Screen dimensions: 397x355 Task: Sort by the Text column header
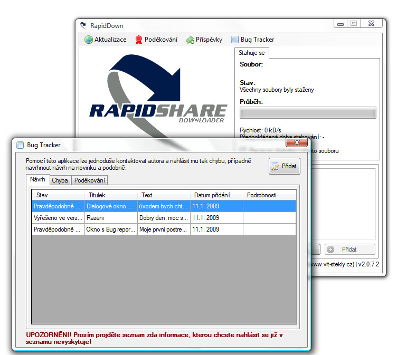[164, 195]
